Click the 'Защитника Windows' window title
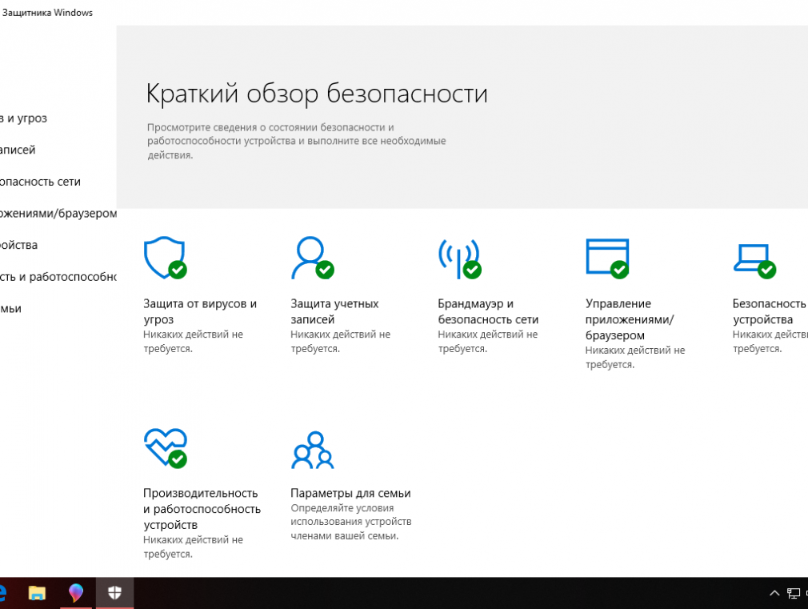 47,13
